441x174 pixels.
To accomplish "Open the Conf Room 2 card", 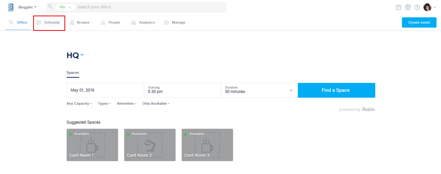I will point(150,145).
